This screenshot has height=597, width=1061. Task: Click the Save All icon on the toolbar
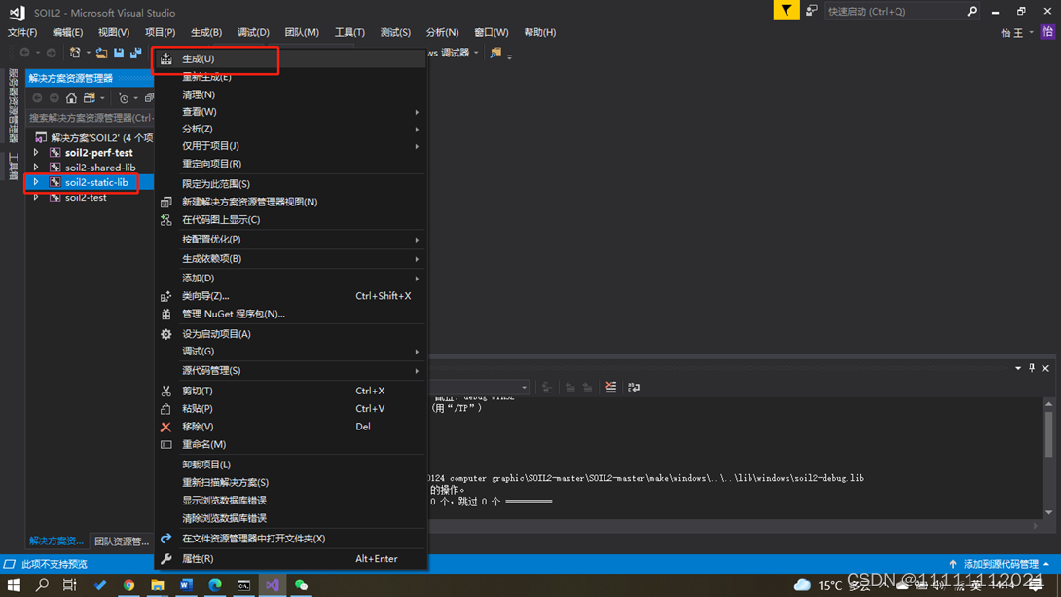click(x=135, y=52)
